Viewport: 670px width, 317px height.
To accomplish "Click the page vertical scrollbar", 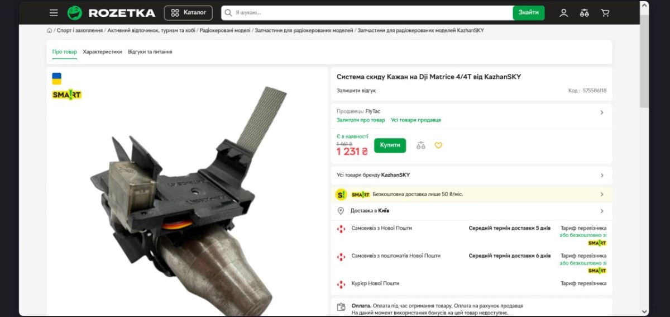I will tap(644, 61).
